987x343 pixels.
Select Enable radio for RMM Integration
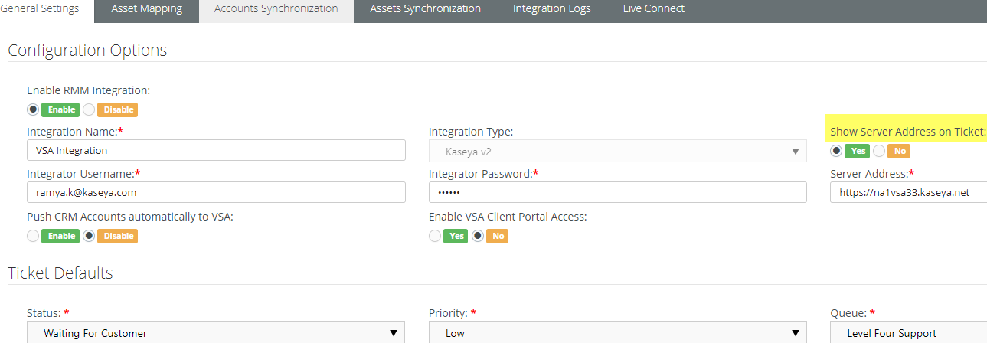pos(33,109)
